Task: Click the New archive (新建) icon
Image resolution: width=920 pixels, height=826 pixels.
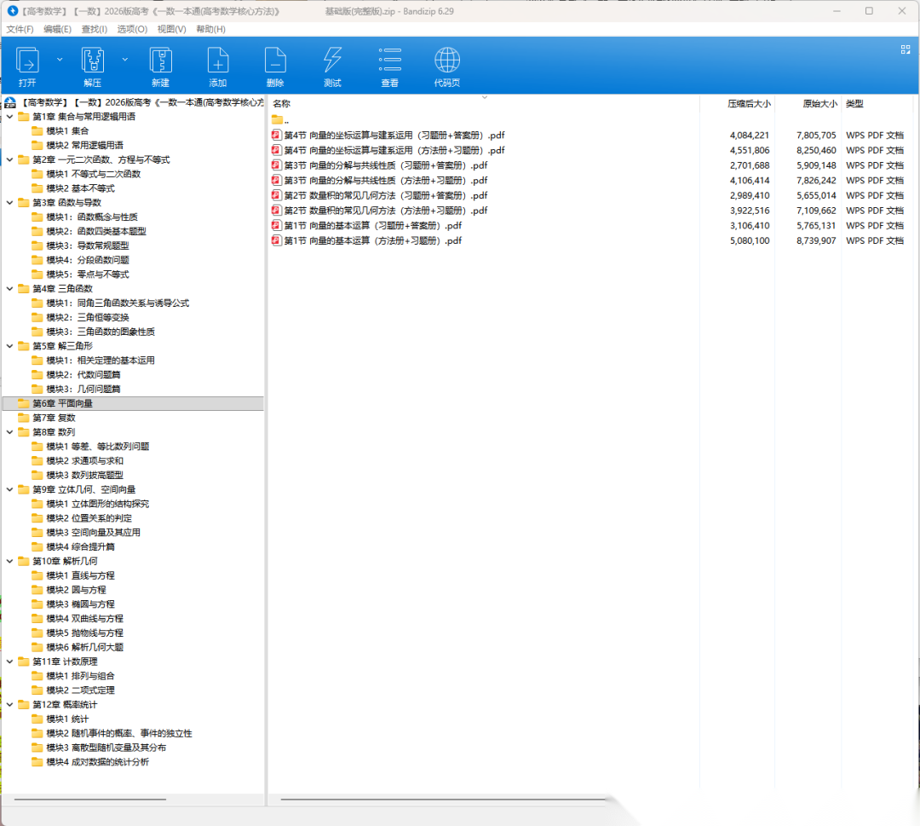Action: click(160, 61)
